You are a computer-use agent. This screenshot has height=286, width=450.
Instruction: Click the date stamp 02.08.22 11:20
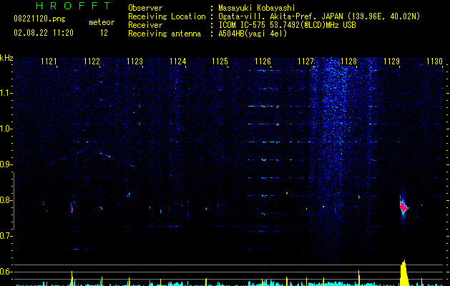44,33
